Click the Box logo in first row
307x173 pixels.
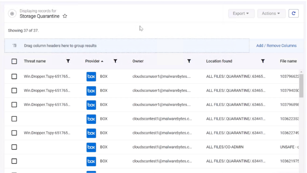tap(91, 76)
